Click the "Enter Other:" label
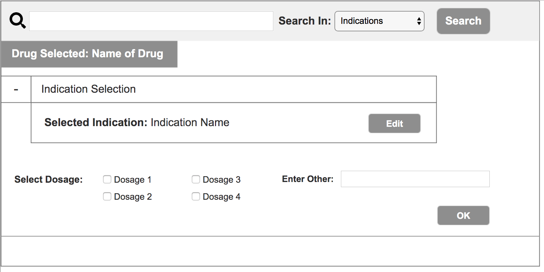 click(307, 179)
